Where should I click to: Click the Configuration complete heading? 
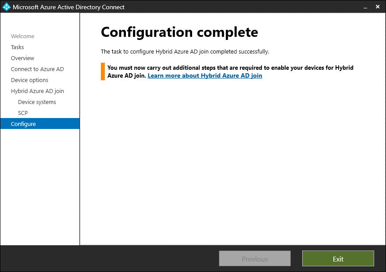click(x=179, y=32)
